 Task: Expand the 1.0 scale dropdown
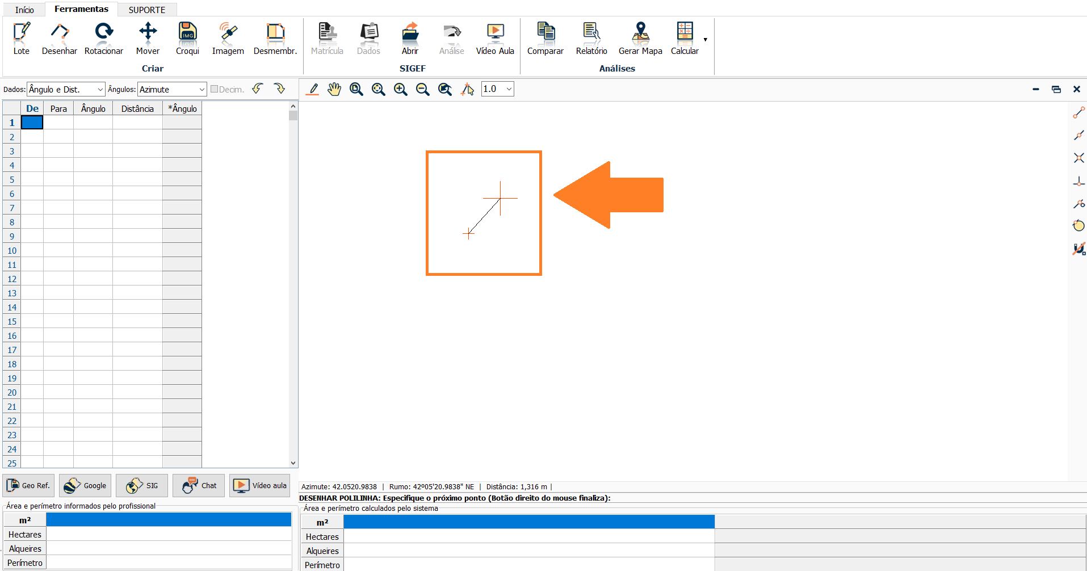coord(509,89)
